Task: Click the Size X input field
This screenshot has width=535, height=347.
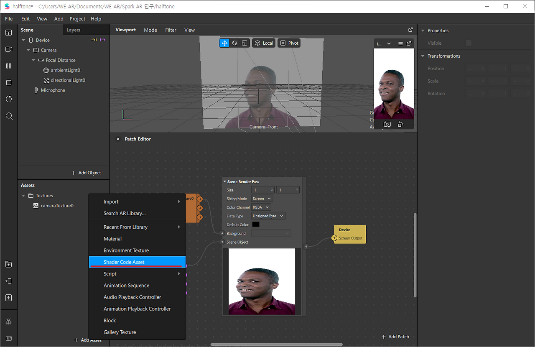Action: point(263,190)
